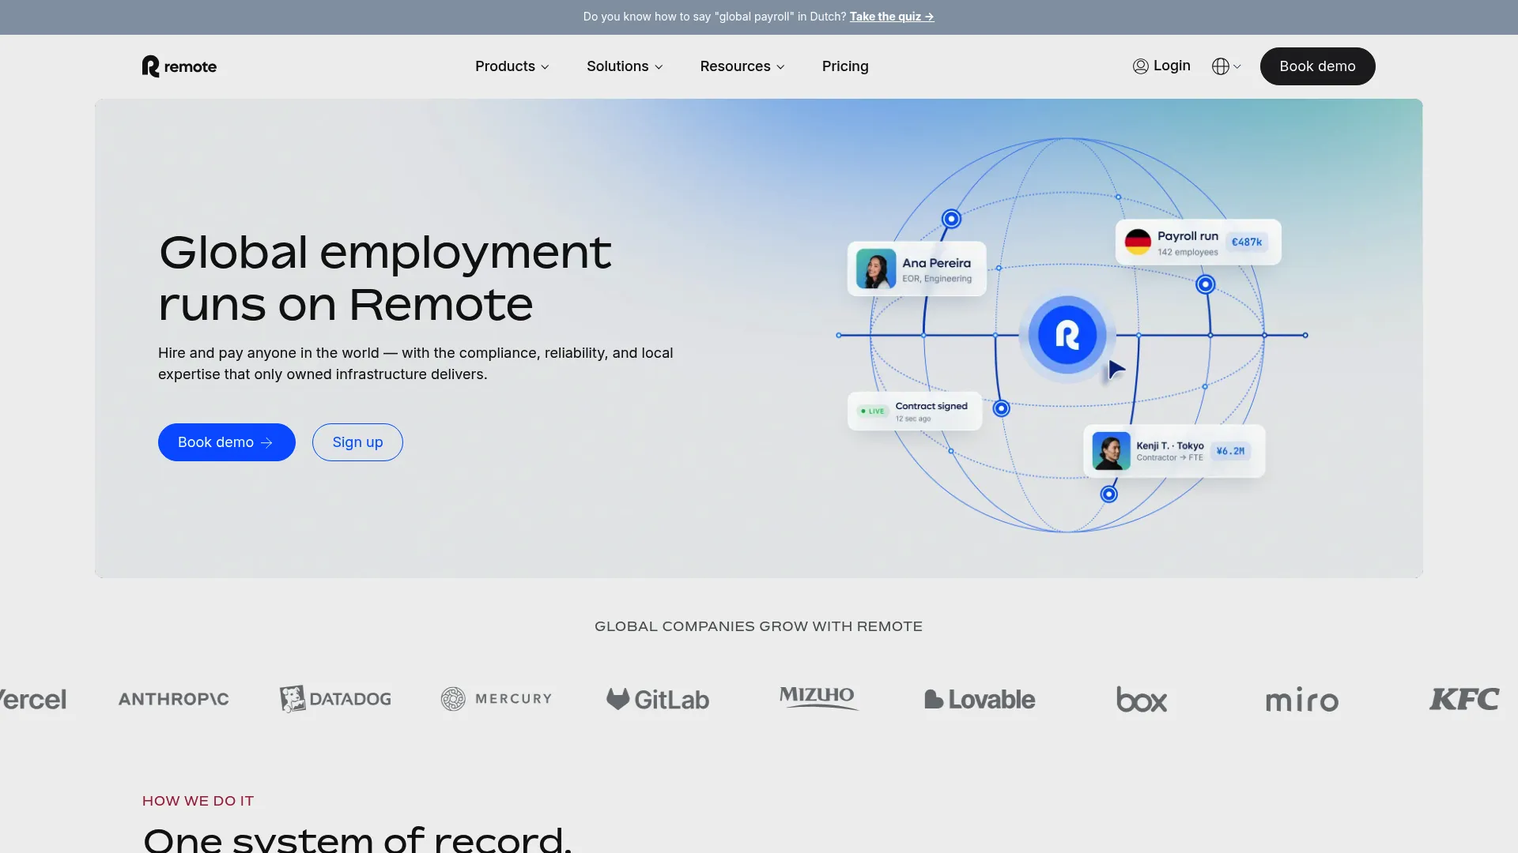Click the GitLab logo
The height and width of the screenshot is (853, 1518).
658,699
